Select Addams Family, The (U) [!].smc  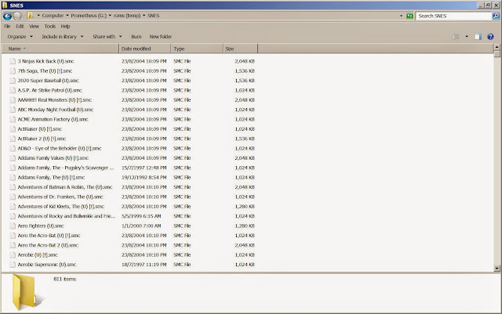[x=51, y=177]
